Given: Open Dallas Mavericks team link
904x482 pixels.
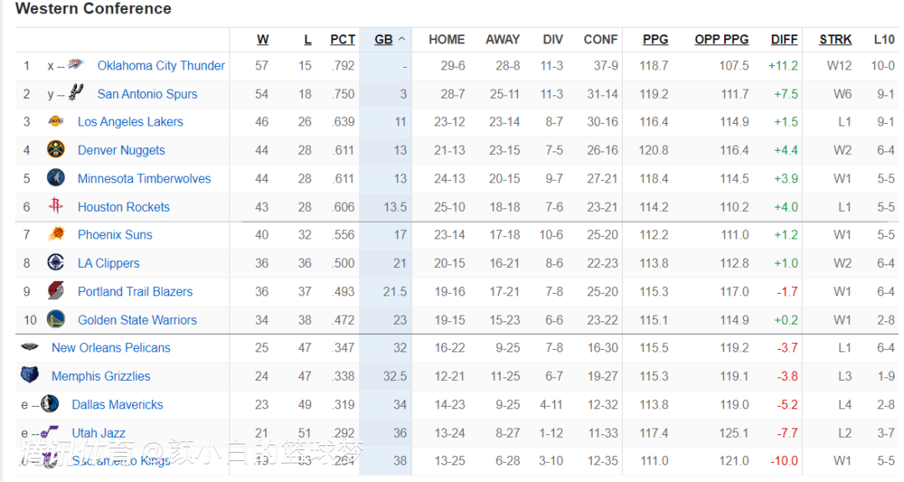Looking at the screenshot, I should click(117, 404).
